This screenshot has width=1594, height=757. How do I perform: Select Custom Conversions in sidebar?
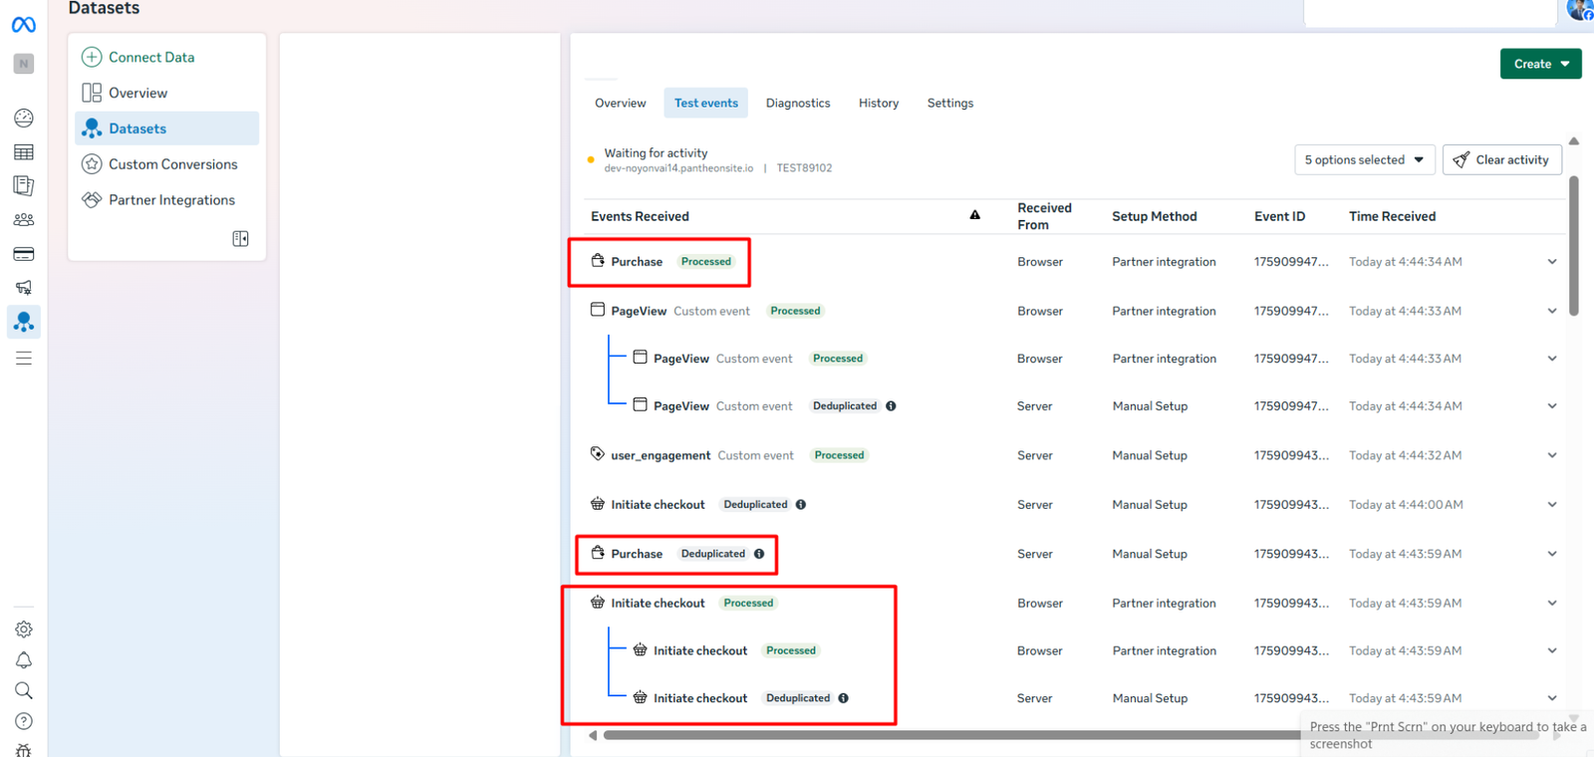click(172, 164)
